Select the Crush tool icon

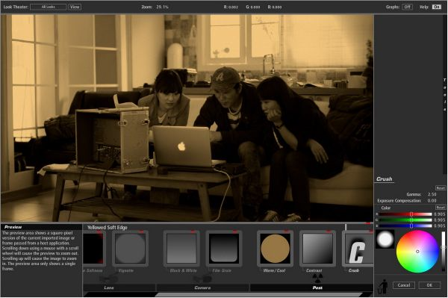(x=358, y=249)
